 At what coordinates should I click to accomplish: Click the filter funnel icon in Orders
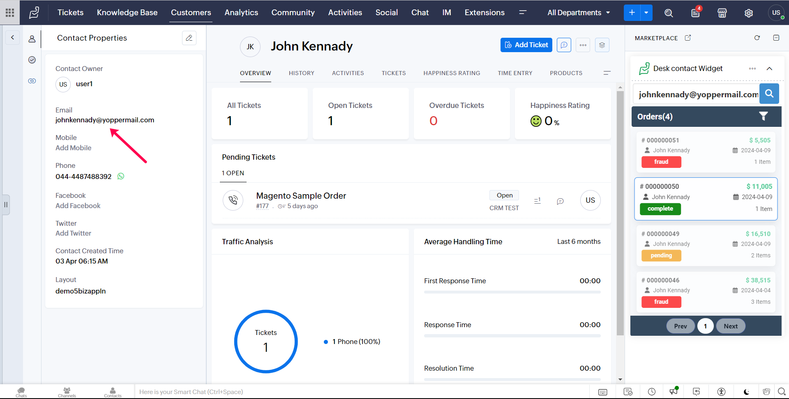click(x=763, y=117)
